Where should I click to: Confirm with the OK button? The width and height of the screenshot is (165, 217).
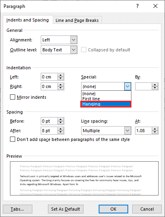(x=113, y=209)
